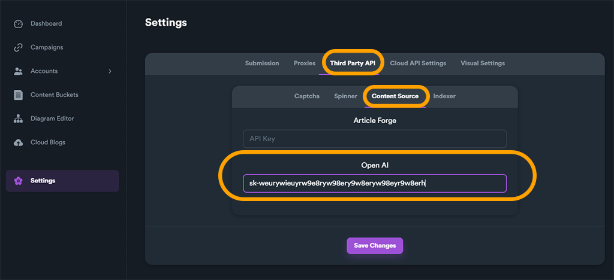Open the Spinner sub-tab
The image size is (614, 280).
point(345,96)
